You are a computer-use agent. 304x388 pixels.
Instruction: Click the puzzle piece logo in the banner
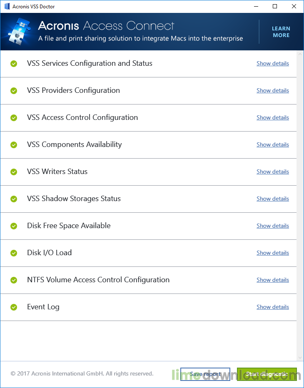19,32
